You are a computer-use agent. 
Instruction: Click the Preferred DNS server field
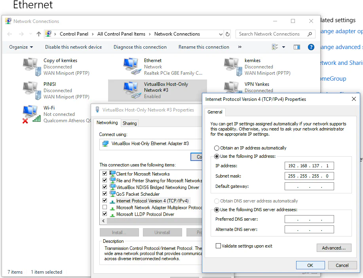click(x=309, y=219)
